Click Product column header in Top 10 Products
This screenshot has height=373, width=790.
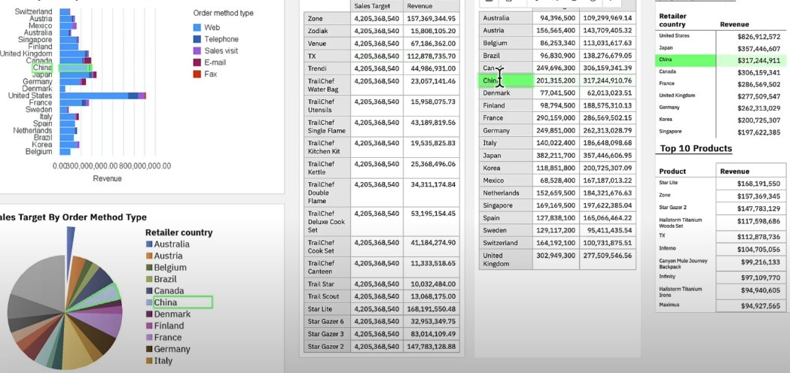672,171
